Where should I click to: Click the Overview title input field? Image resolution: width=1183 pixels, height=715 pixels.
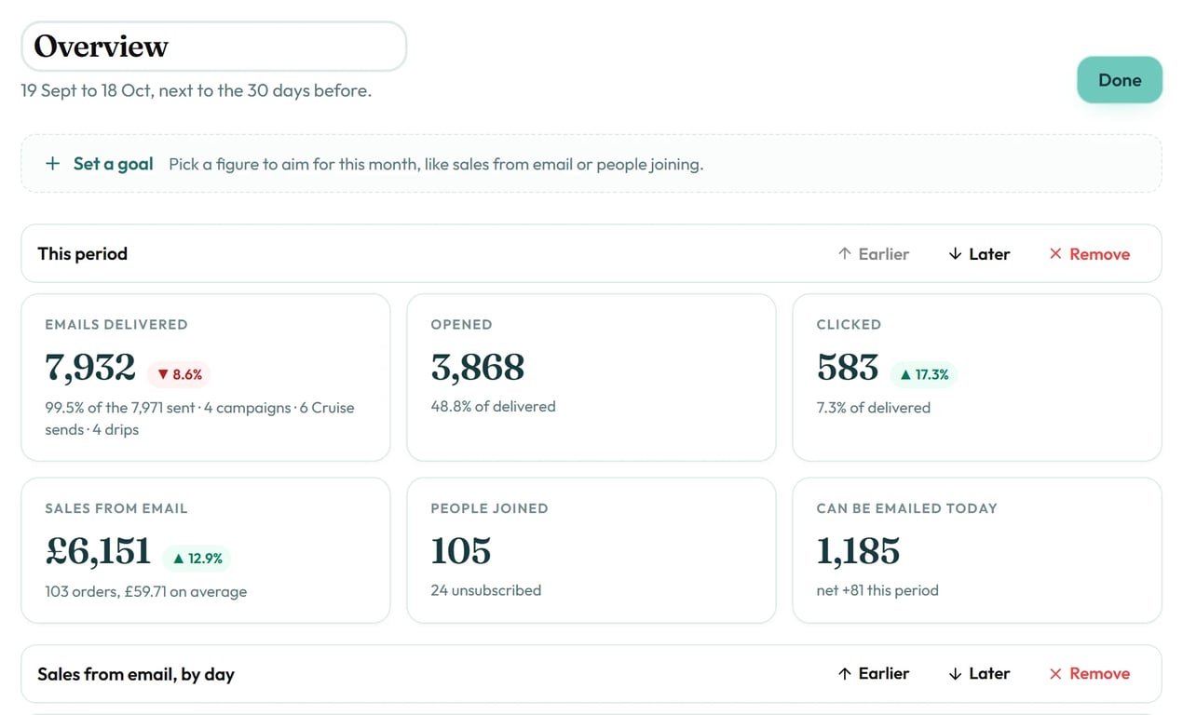(213, 47)
